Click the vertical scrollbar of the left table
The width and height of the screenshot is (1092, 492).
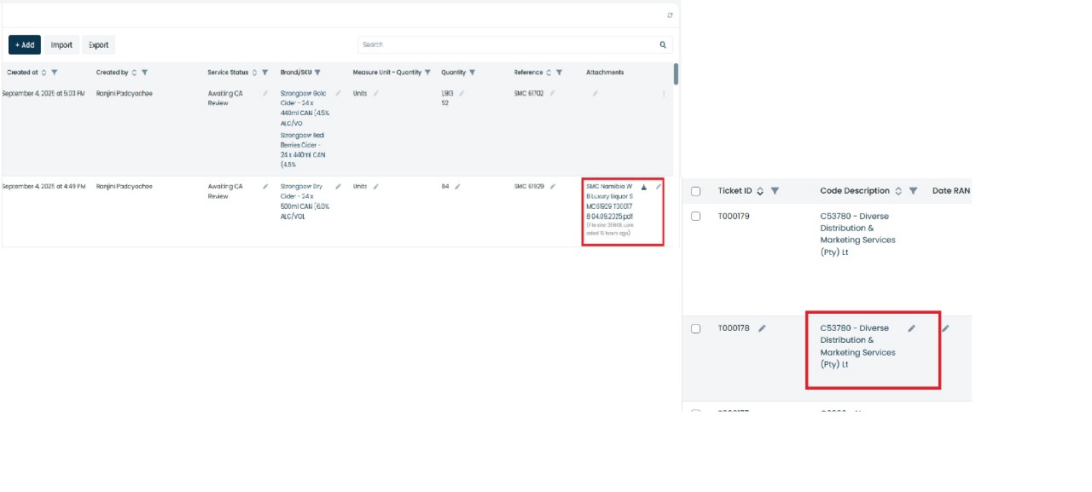pyautogui.click(x=676, y=75)
